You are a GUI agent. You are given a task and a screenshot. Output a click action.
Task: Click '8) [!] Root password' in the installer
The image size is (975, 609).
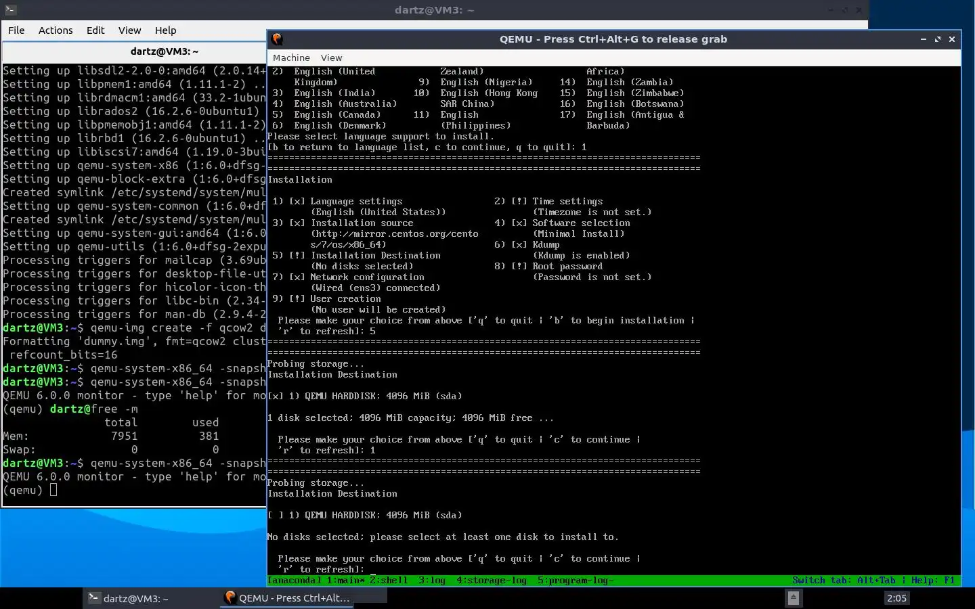point(548,266)
